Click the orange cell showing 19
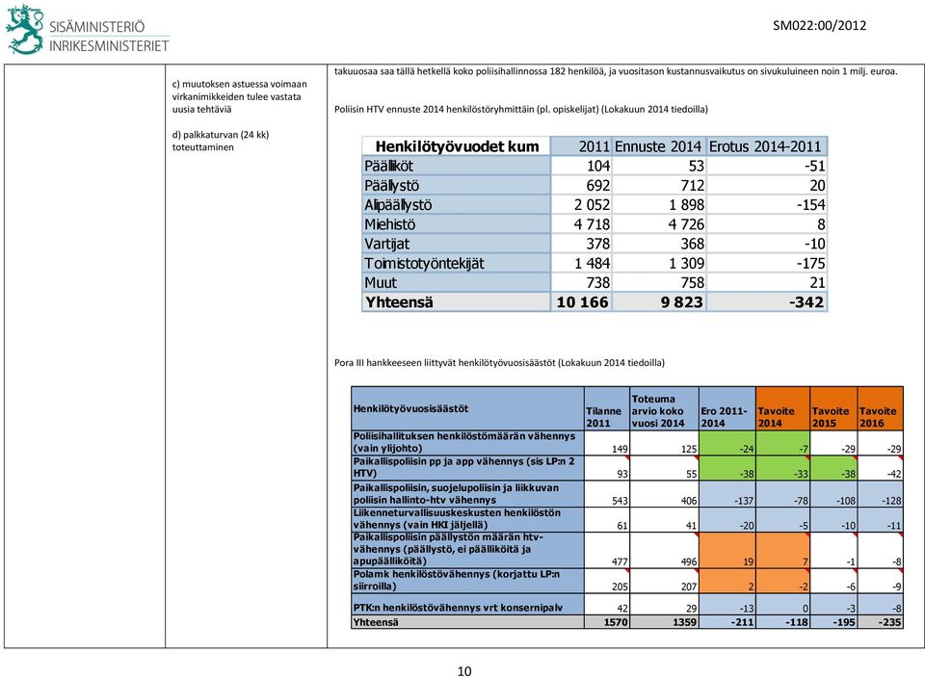Screen dimensions: 925x678 tap(727, 550)
